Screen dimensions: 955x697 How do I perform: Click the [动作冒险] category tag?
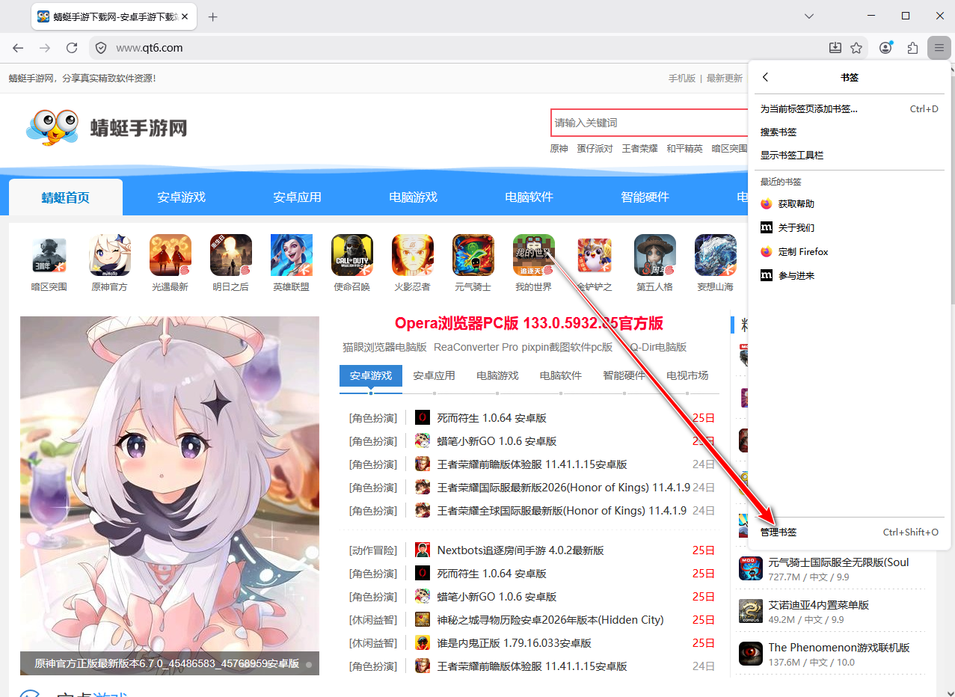(372, 550)
